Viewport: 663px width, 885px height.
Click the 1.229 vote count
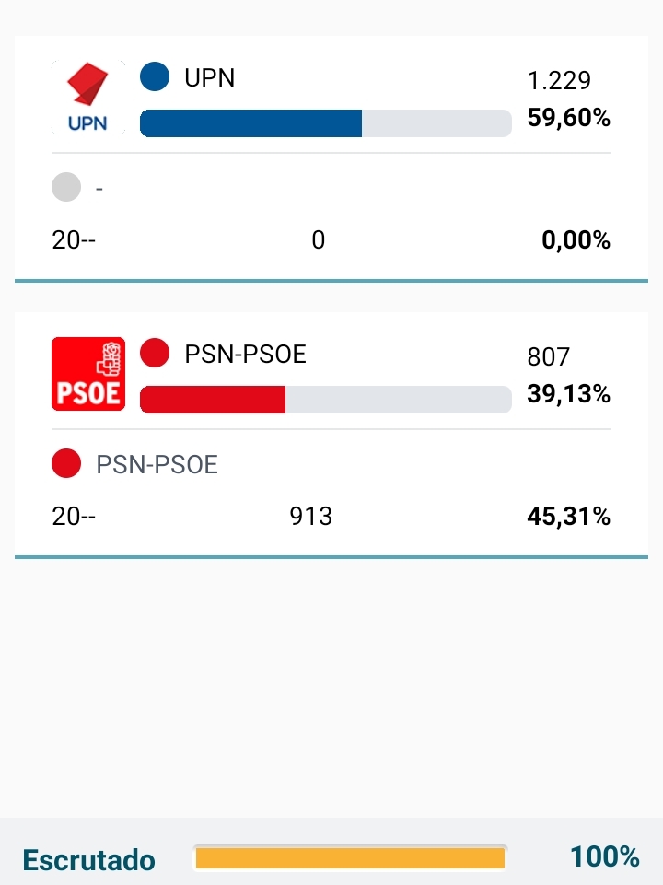coord(559,81)
